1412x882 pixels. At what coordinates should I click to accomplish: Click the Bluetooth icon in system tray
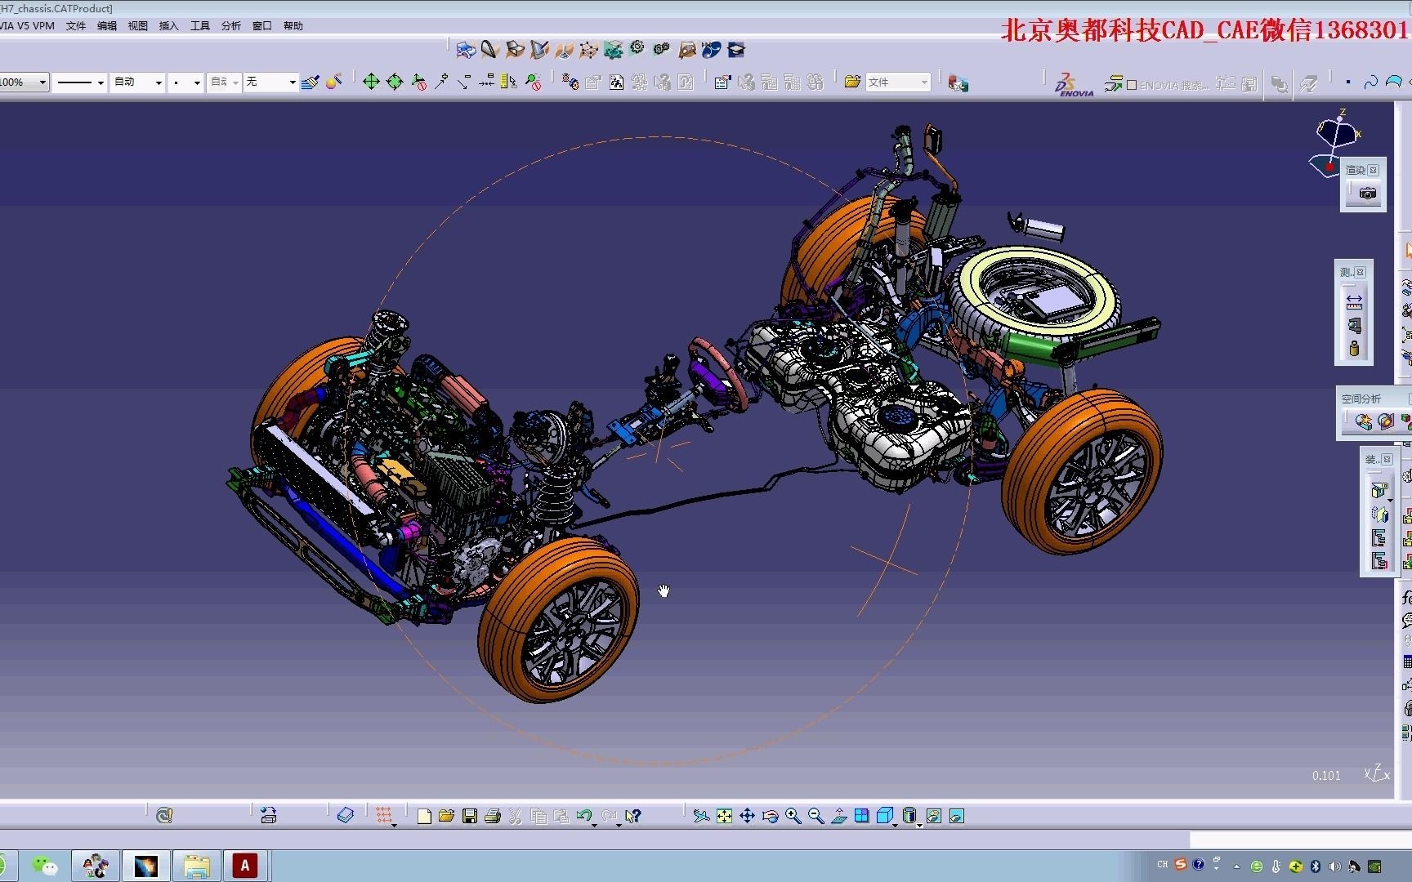(1315, 866)
